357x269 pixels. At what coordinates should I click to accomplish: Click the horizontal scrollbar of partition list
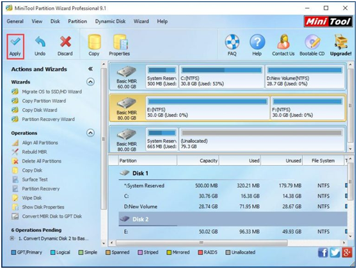[x=202, y=243]
